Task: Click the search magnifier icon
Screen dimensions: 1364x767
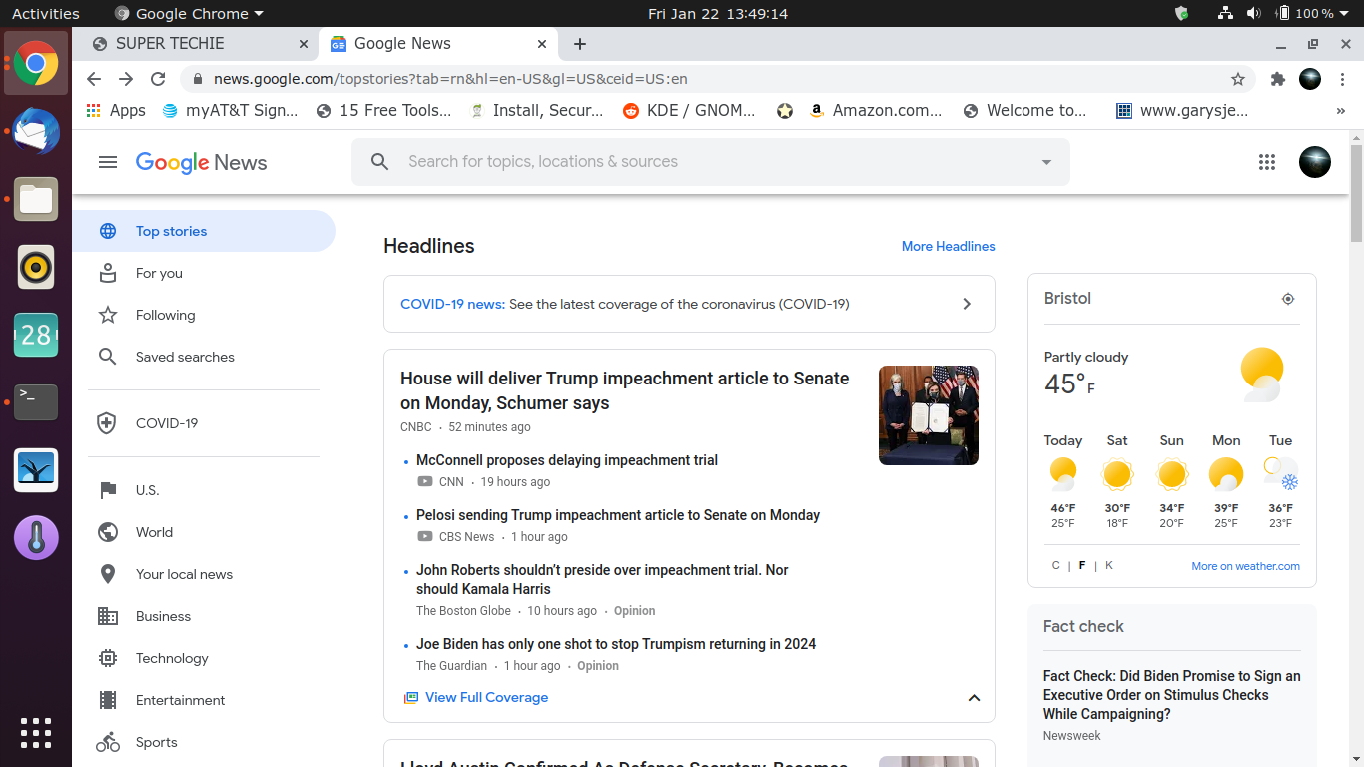Action: (380, 162)
